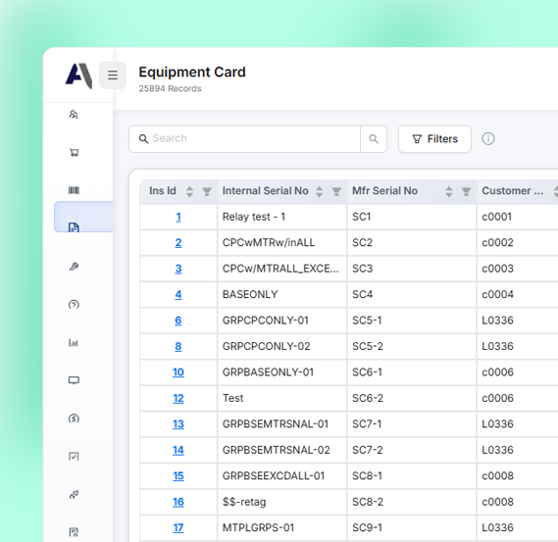
Task: Open Ins Id link 1
Action: point(178,217)
